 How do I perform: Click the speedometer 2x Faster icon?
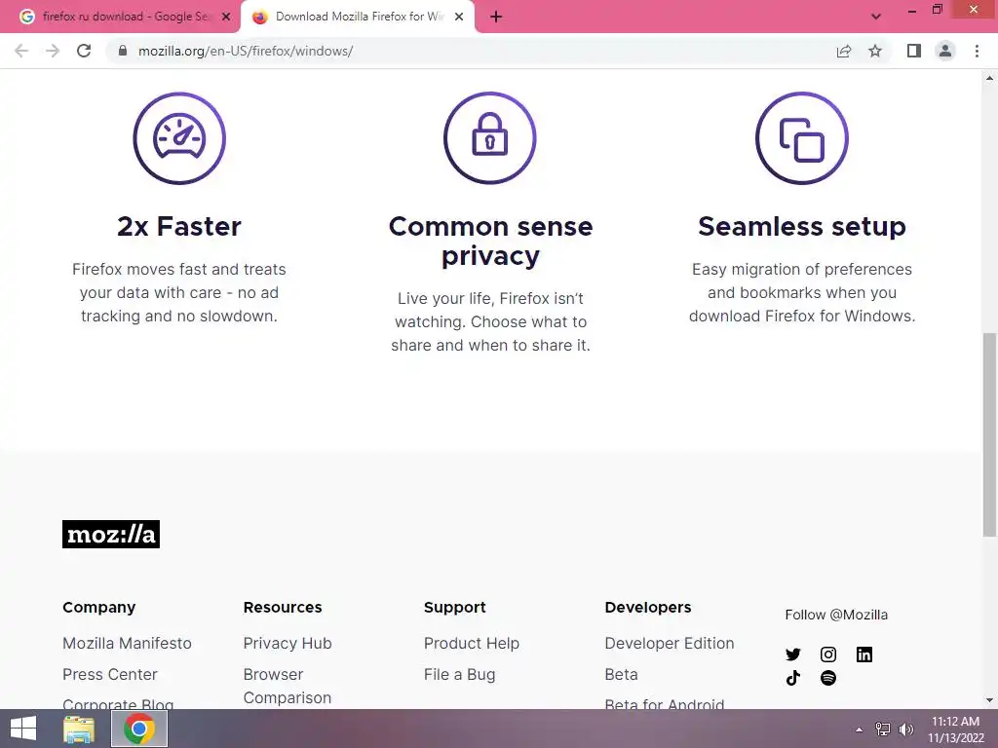tap(179, 138)
